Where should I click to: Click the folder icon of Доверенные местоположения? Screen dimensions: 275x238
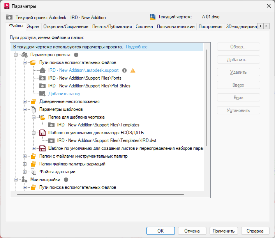tap(33, 101)
